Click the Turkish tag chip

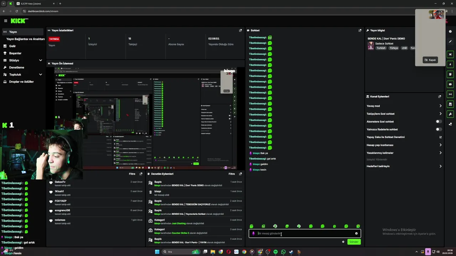pos(381,48)
